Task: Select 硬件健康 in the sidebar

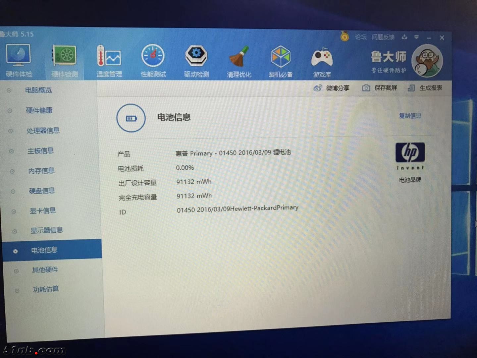Action: pyautogui.click(x=39, y=110)
